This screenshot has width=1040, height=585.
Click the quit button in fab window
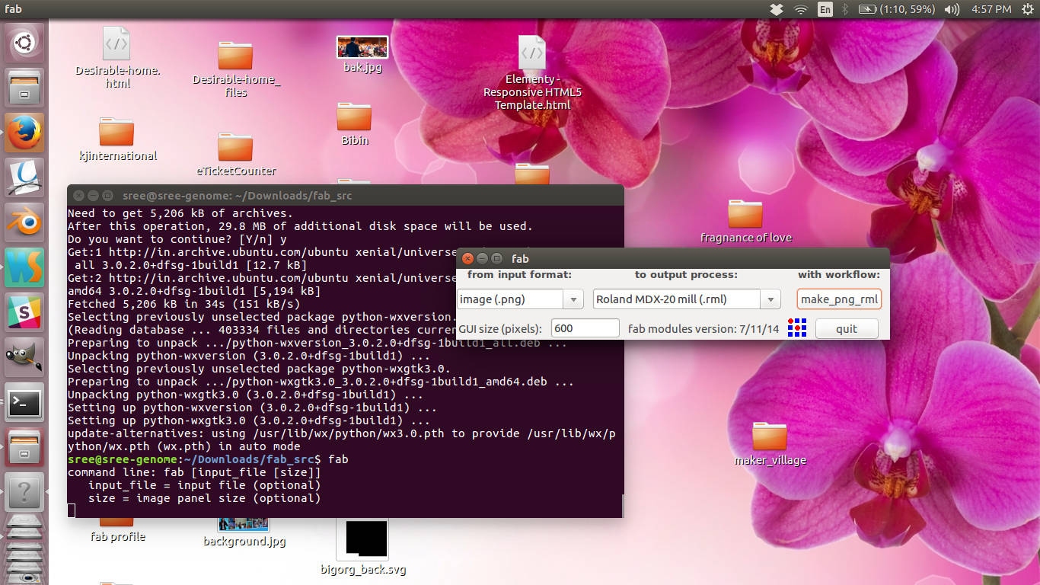click(x=846, y=329)
